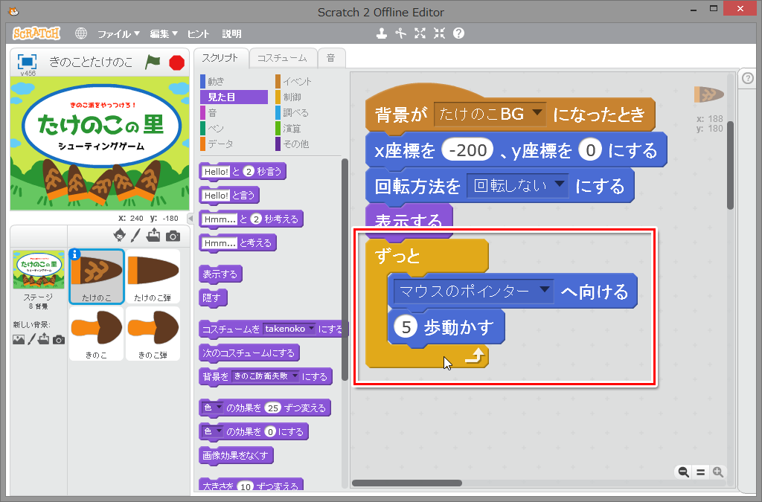This screenshot has width=762, height=502.
Task: Open the たけのこBG backdrop dropdown
Action: click(x=490, y=115)
